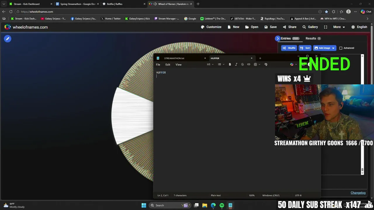Open the wheel Gallery

[x=310, y=27]
